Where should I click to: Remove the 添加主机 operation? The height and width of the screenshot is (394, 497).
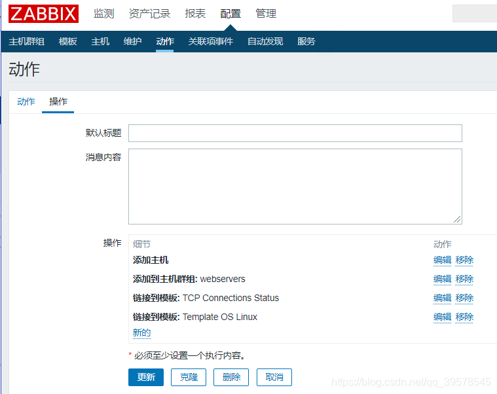point(464,260)
